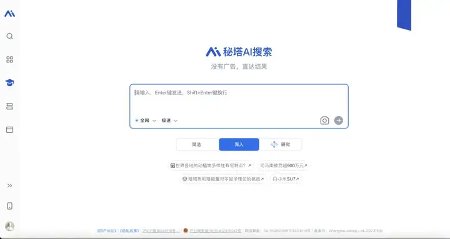Open suggestion about 暗物质和暗能量
The height and width of the screenshot is (239, 450).
pos(223,179)
